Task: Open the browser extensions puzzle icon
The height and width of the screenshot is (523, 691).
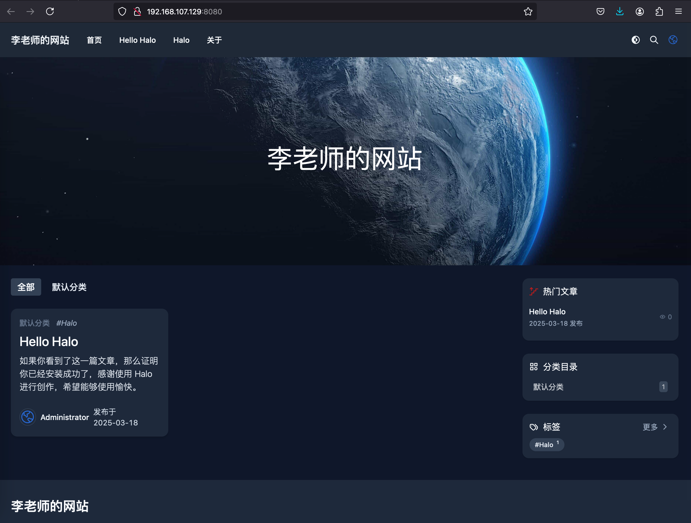Action: [659, 12]
